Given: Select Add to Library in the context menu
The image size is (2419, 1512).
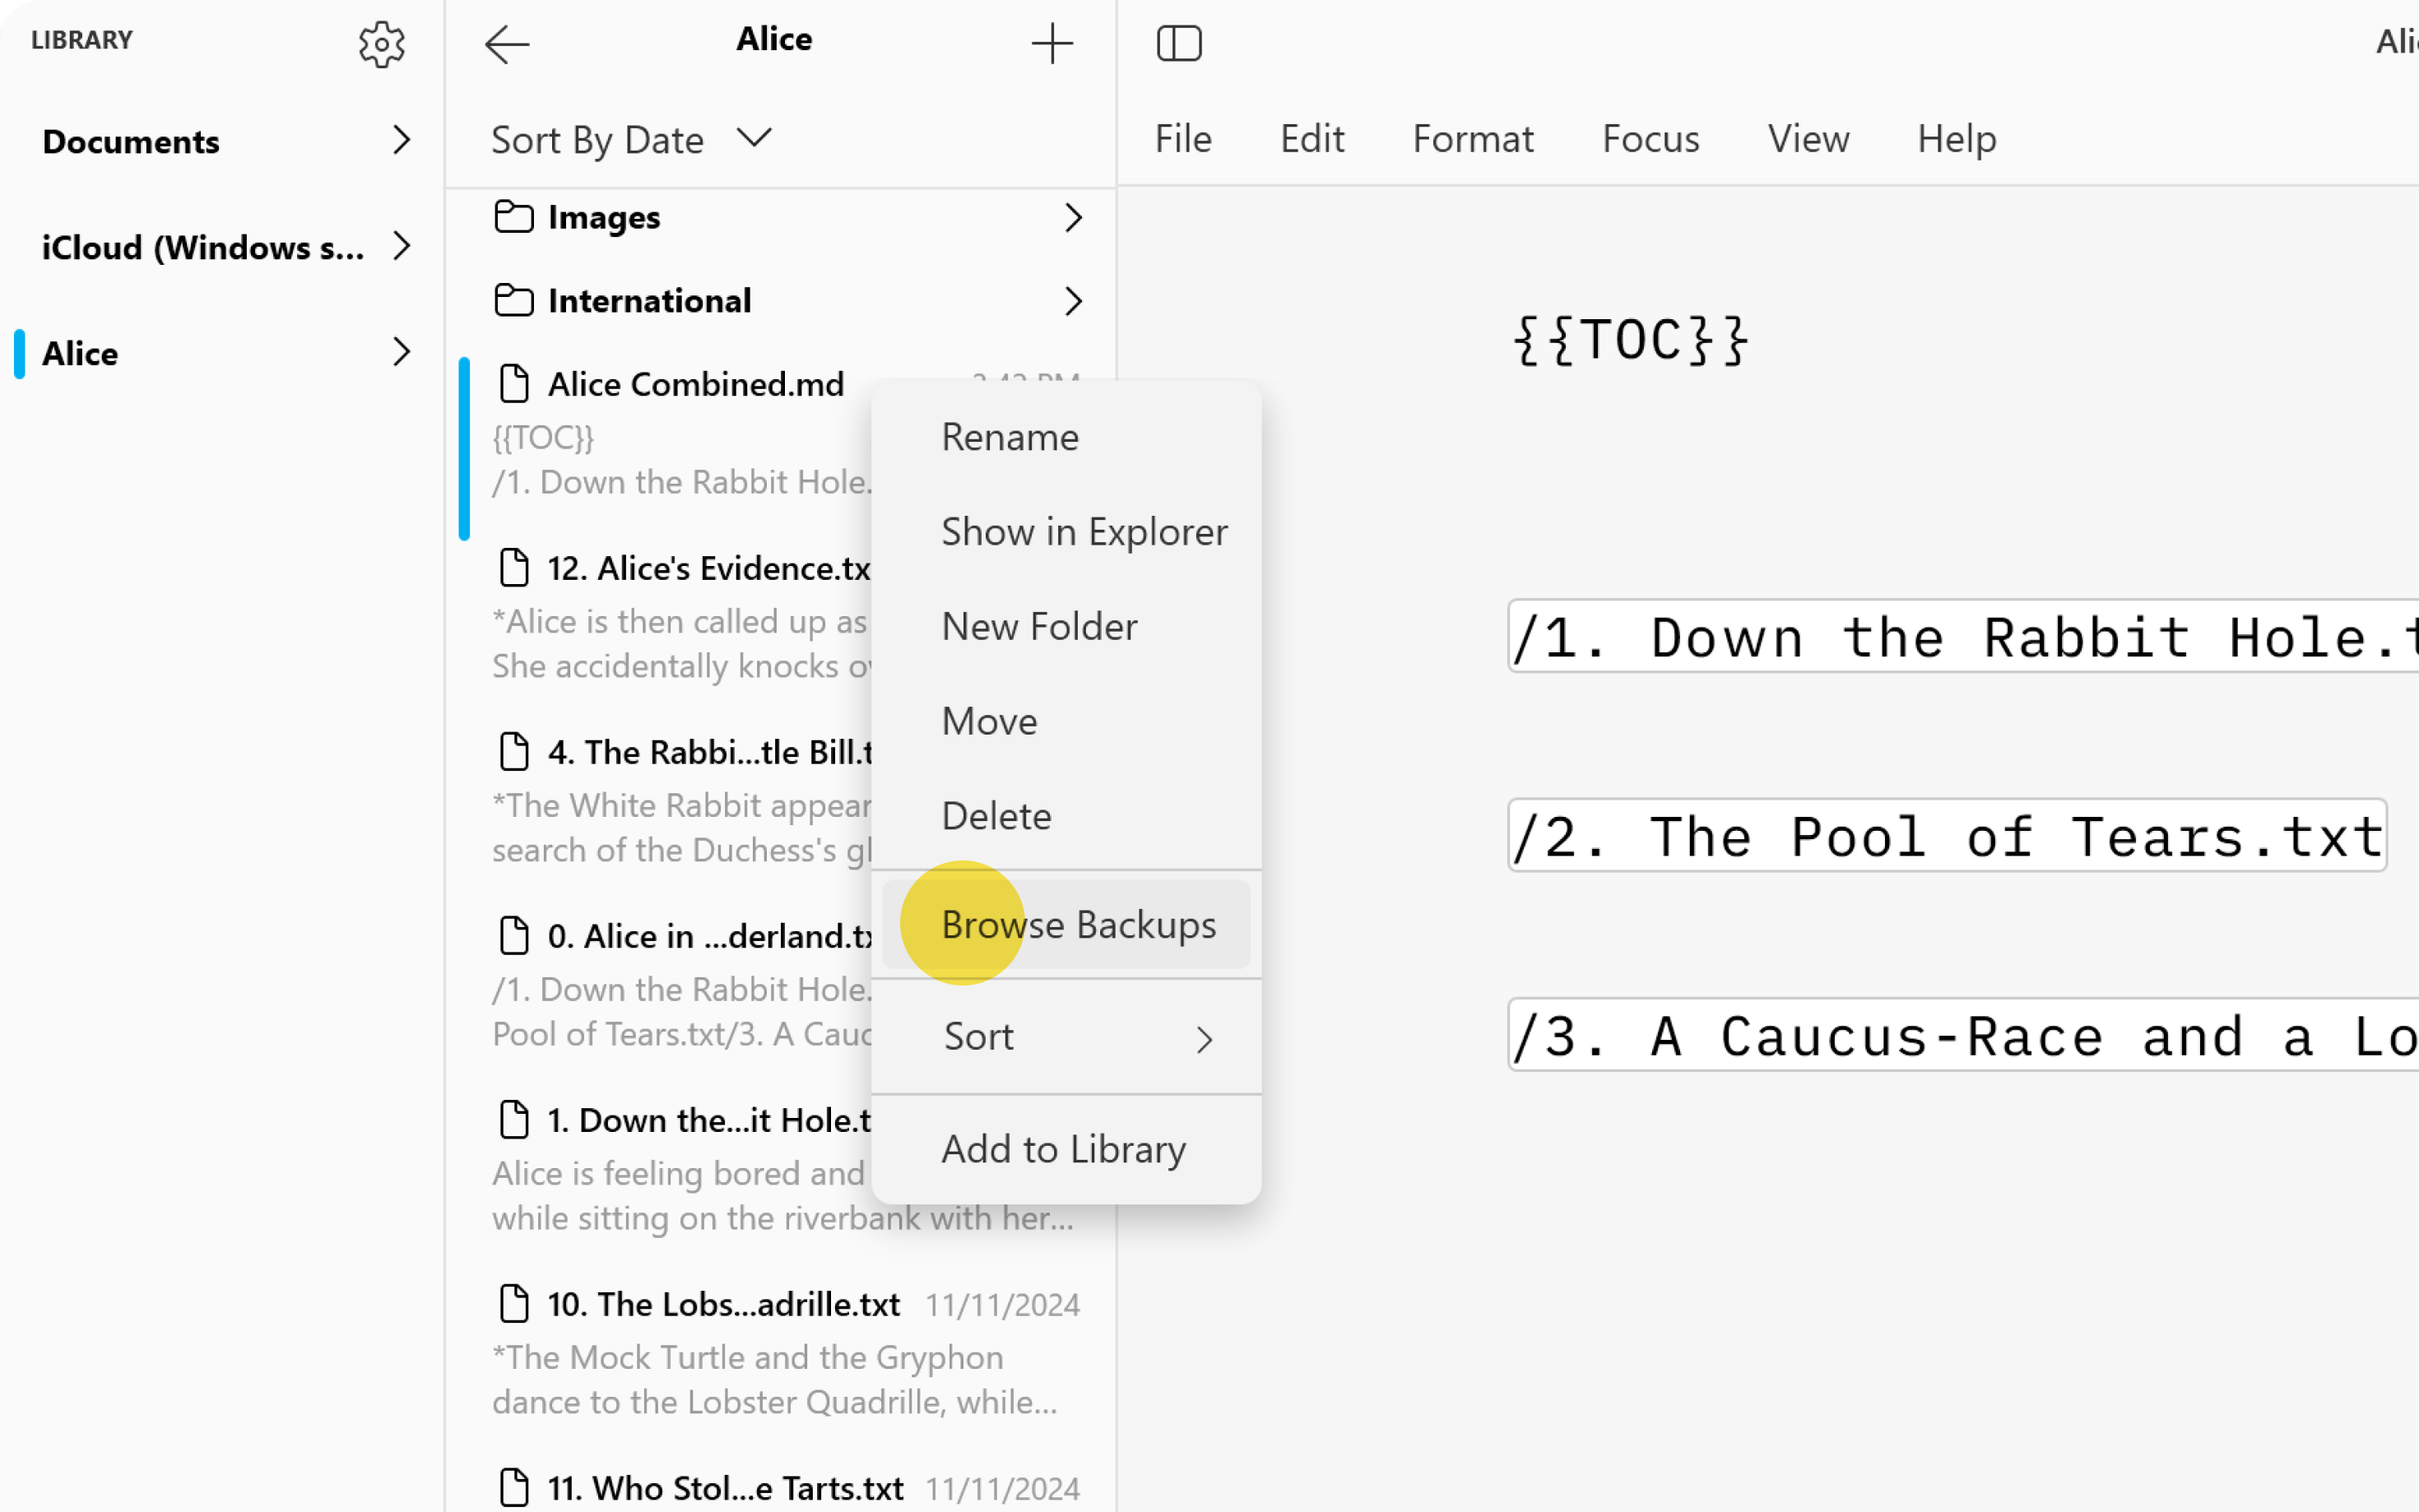Looking at the screenshot, I should click(1063, 1149).
